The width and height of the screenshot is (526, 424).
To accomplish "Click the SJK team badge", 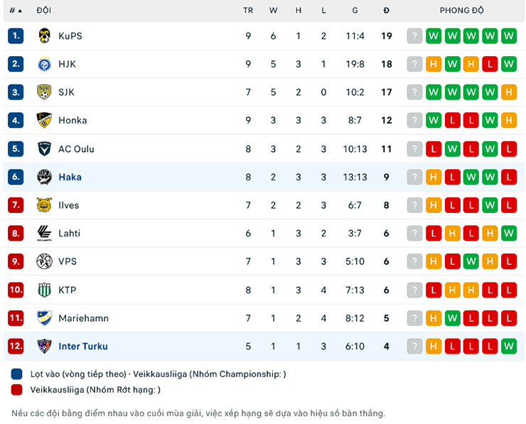I will click(x=44, y=92).
